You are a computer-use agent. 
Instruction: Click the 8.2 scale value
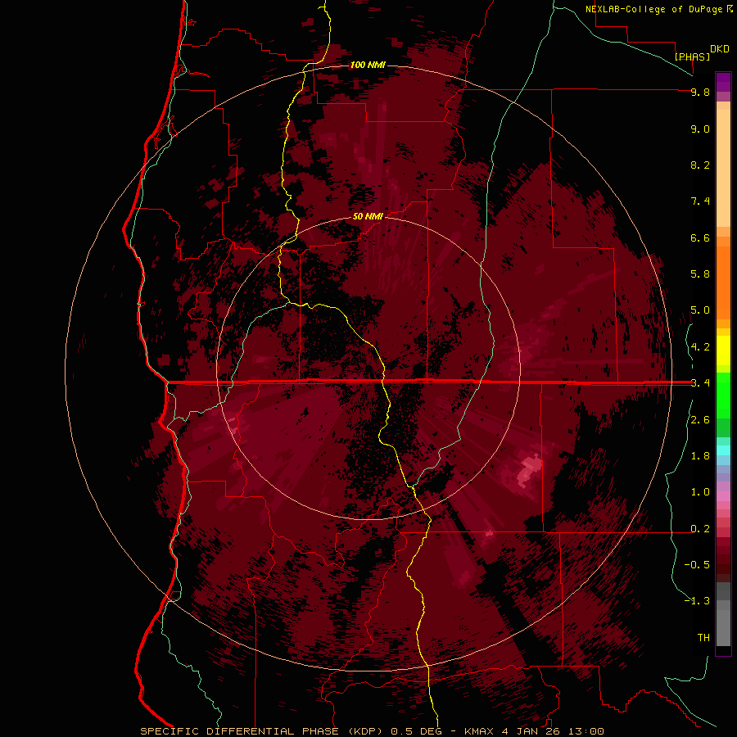pos(700,165)
